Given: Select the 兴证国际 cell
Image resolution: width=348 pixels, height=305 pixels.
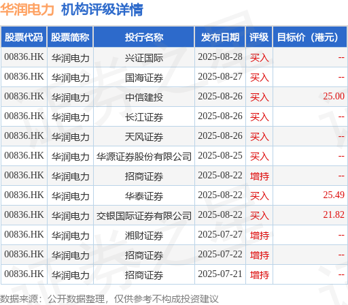Looking at the screenshot, I should [x=144, y=58].
